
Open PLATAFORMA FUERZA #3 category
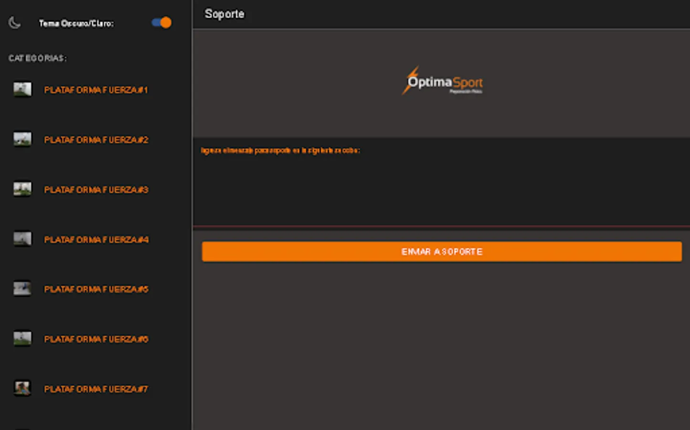click(x=96, y=190)
